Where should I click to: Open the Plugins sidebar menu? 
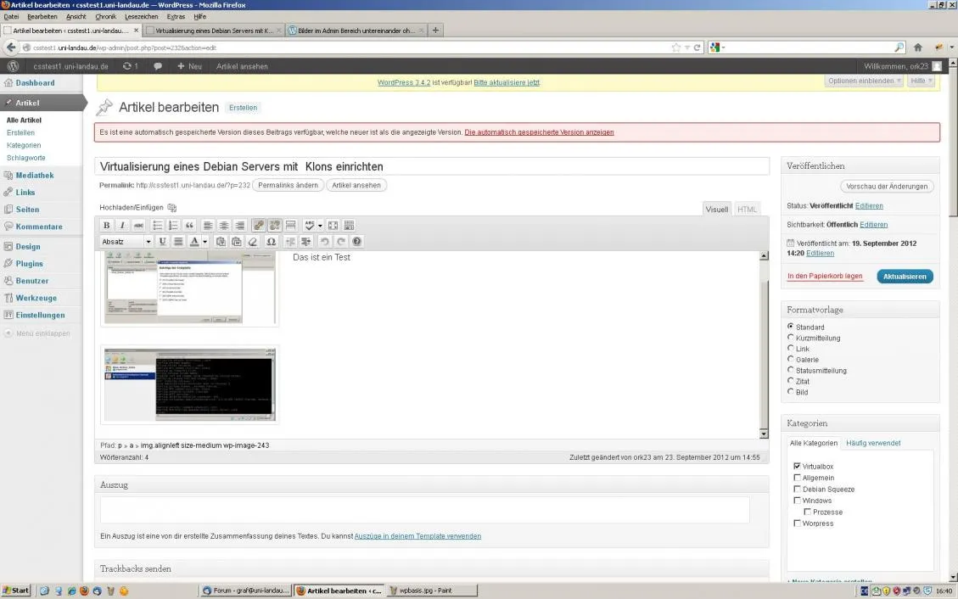pos(30,264)
